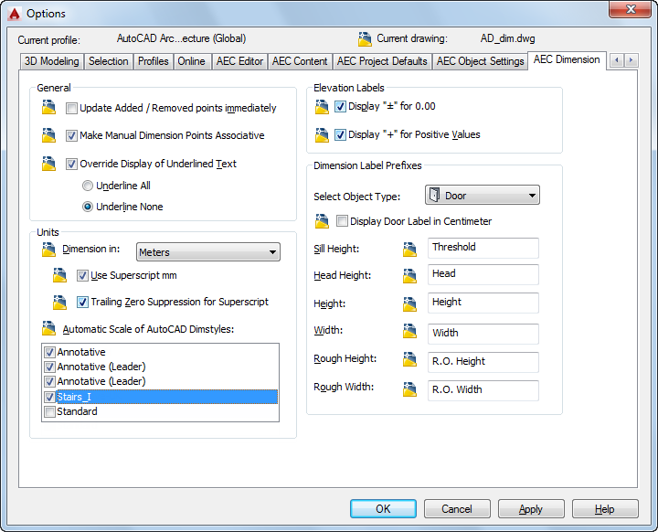
Task: Uncheck Display + for Positive Values
Action: click(x=340, y=134)
